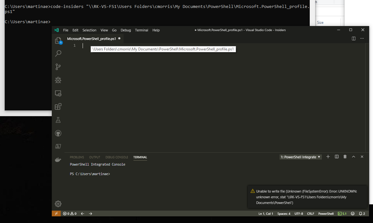The height and width of the screenshot is (223, 373).
Task: Select the Test beaker icon
Action: 58,120
